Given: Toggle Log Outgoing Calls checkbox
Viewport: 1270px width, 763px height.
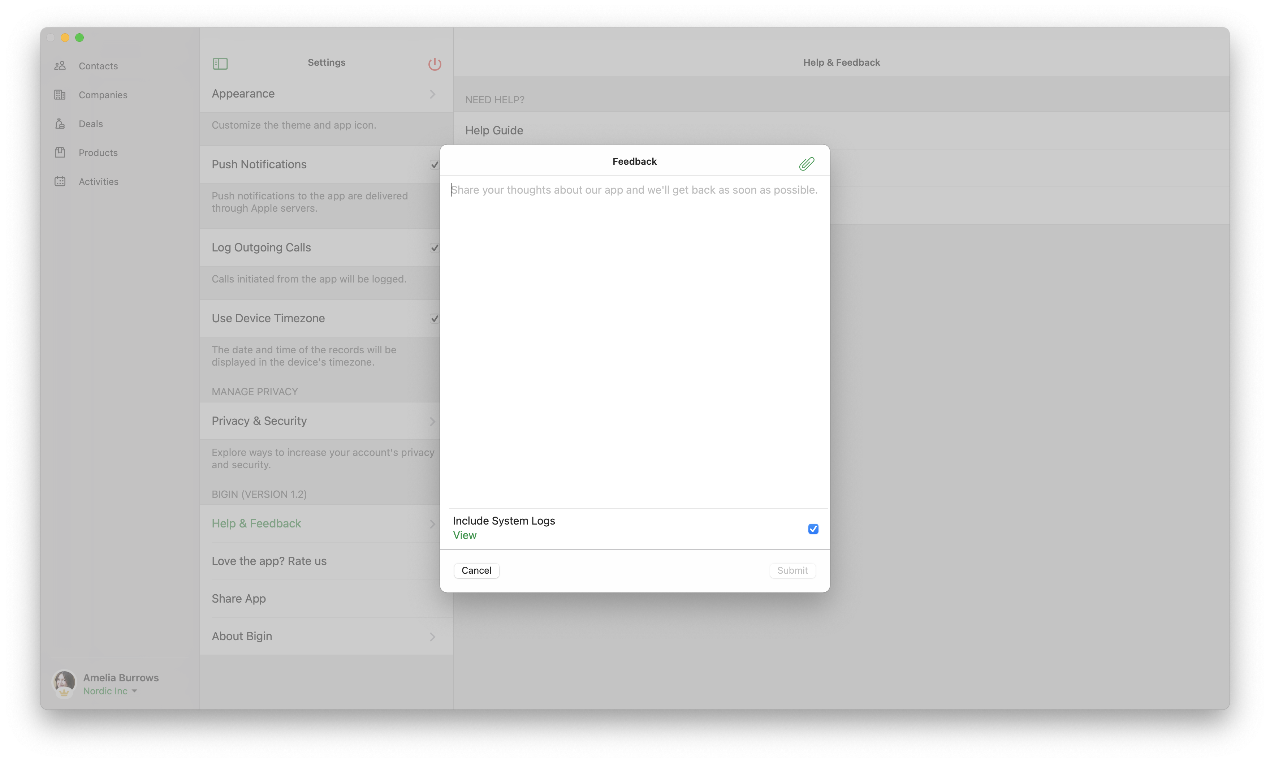Looking at the screenshot, I should [434, 248].
